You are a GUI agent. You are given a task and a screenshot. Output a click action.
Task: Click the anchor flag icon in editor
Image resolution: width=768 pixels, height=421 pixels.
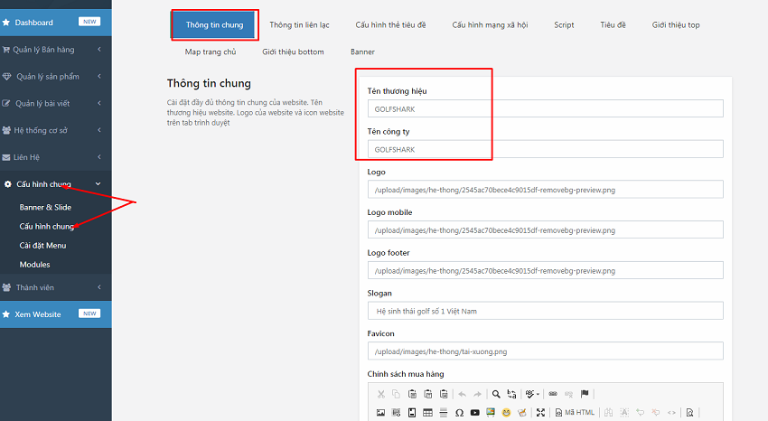(585, 394)
